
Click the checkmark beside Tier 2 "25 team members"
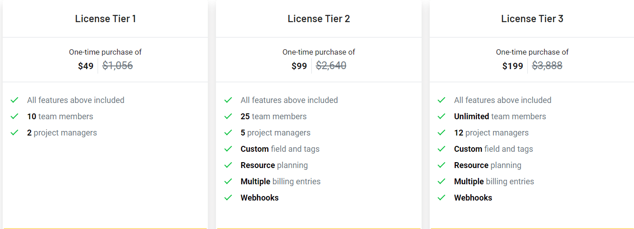tap(228, 117)
